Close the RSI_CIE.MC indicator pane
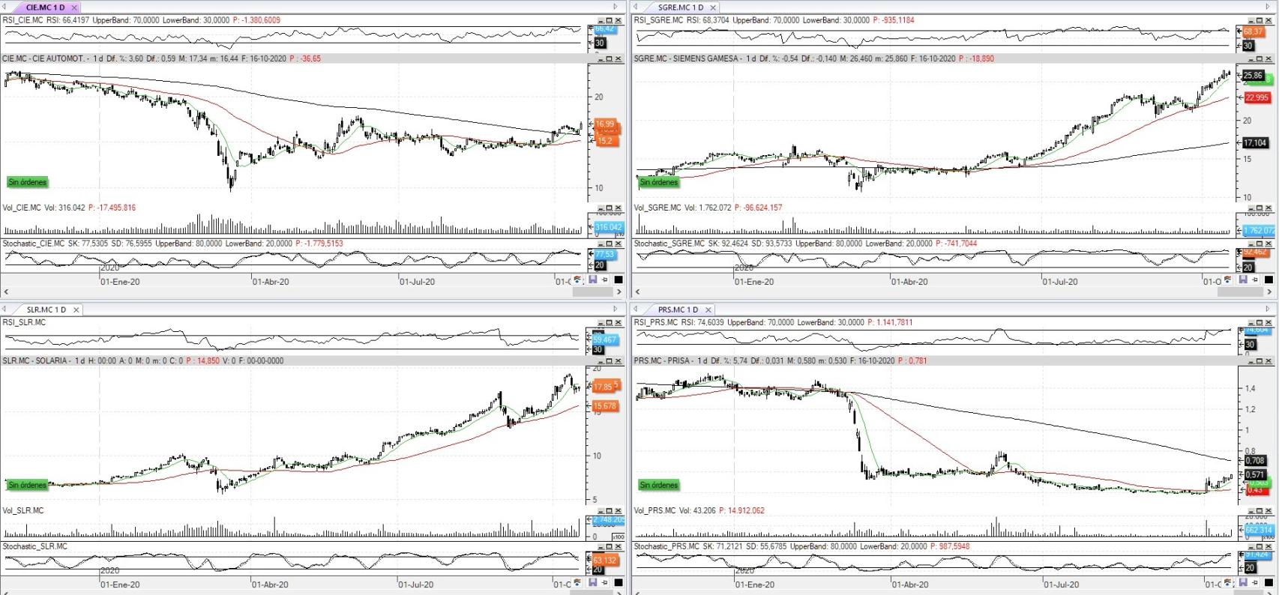The image size is (1279, 595). [x=618, y=20]
